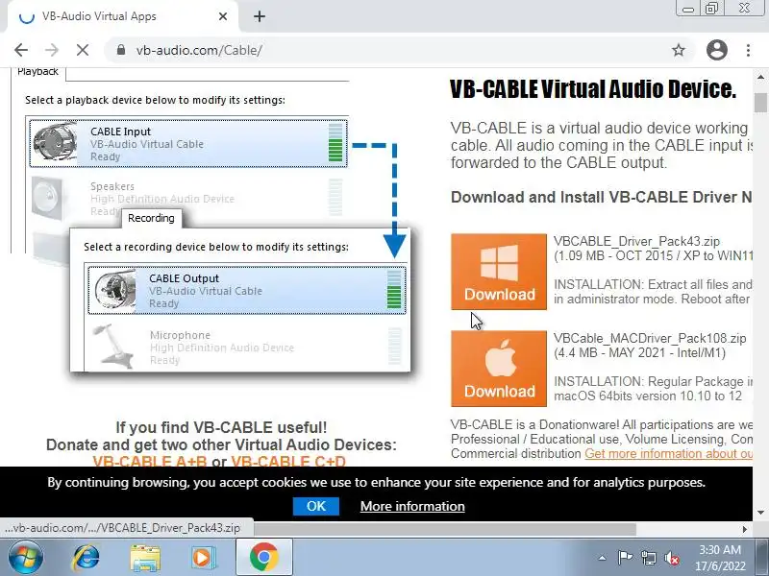
Task: Click the network tray icon
Action: [648, 558]
